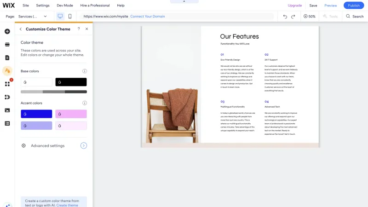Edit the pink accent color swatch

71,114
